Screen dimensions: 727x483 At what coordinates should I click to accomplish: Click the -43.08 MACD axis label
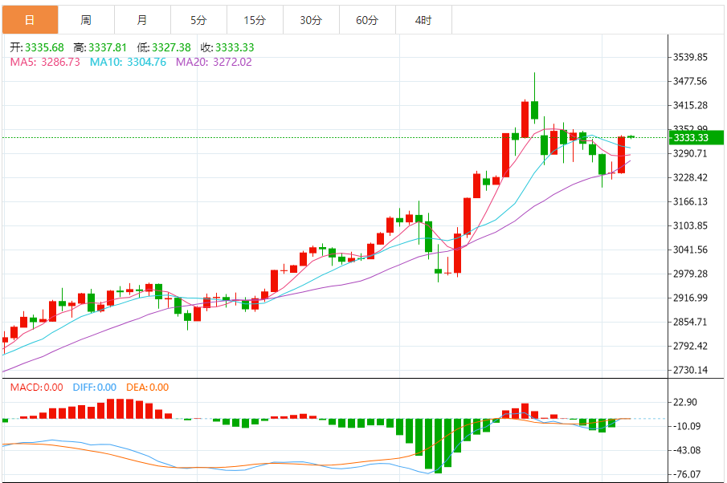tap(687, 450)
